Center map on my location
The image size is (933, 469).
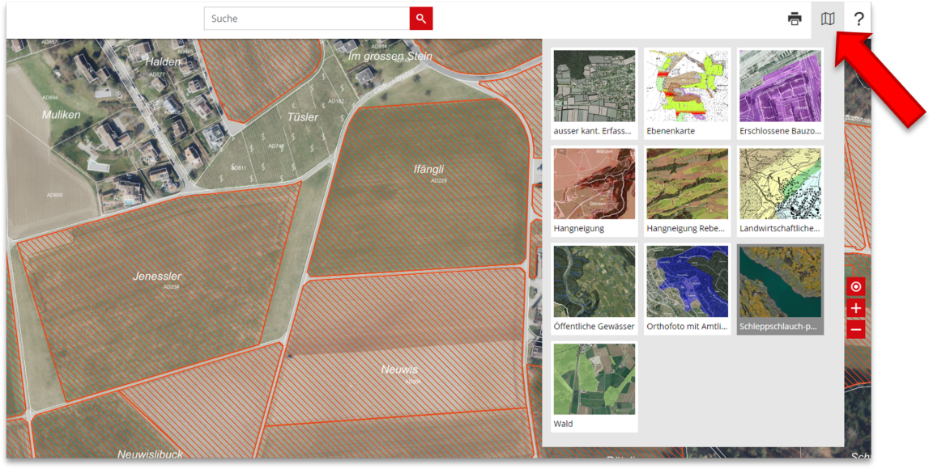tap(856, 286)
